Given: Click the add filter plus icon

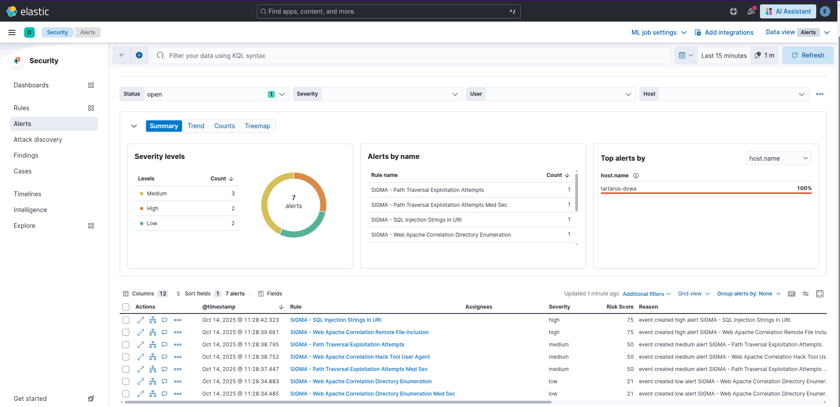Looking at the screenshot, I should coord(139,55).
